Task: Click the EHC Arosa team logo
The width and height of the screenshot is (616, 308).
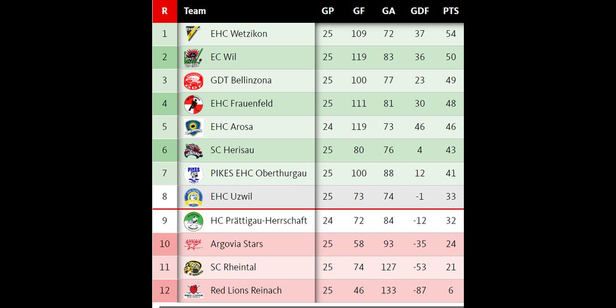Action: 193,128
